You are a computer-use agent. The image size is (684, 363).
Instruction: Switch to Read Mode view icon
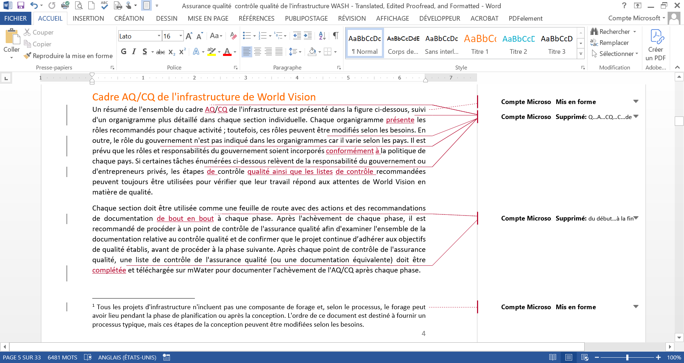553,357
